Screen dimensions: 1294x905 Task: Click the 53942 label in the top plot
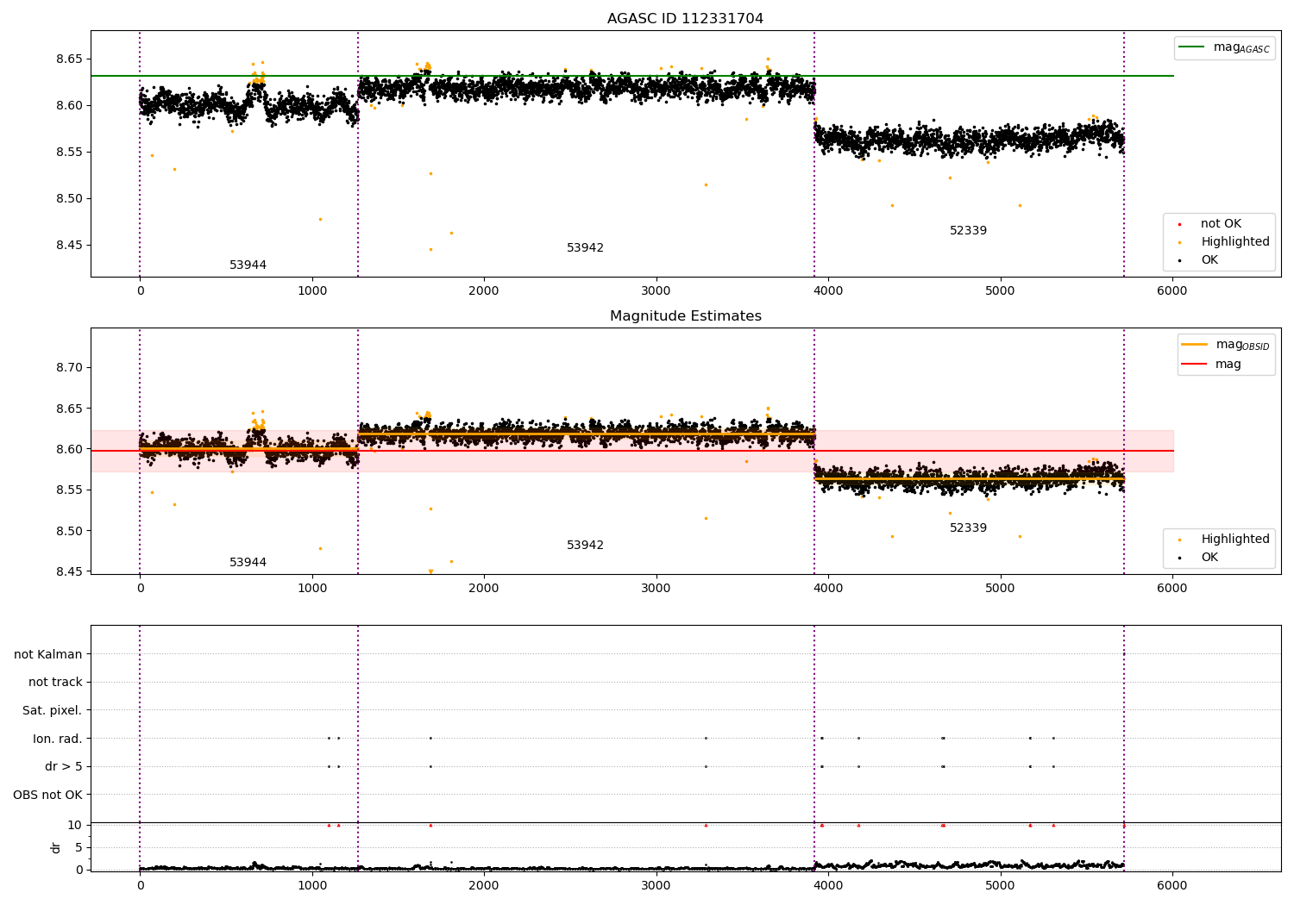click(x=585, y=248)
